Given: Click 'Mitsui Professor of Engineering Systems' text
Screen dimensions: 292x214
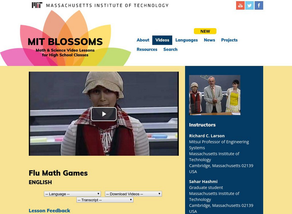Looking at the screenshot, I should pos(219,145).
